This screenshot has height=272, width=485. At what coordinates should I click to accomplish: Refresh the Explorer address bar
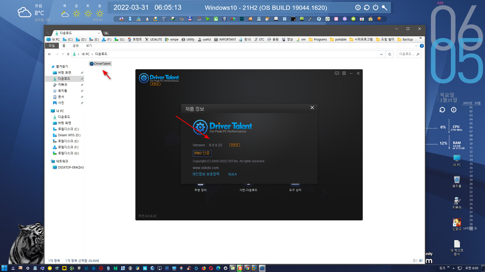point(390,54)
